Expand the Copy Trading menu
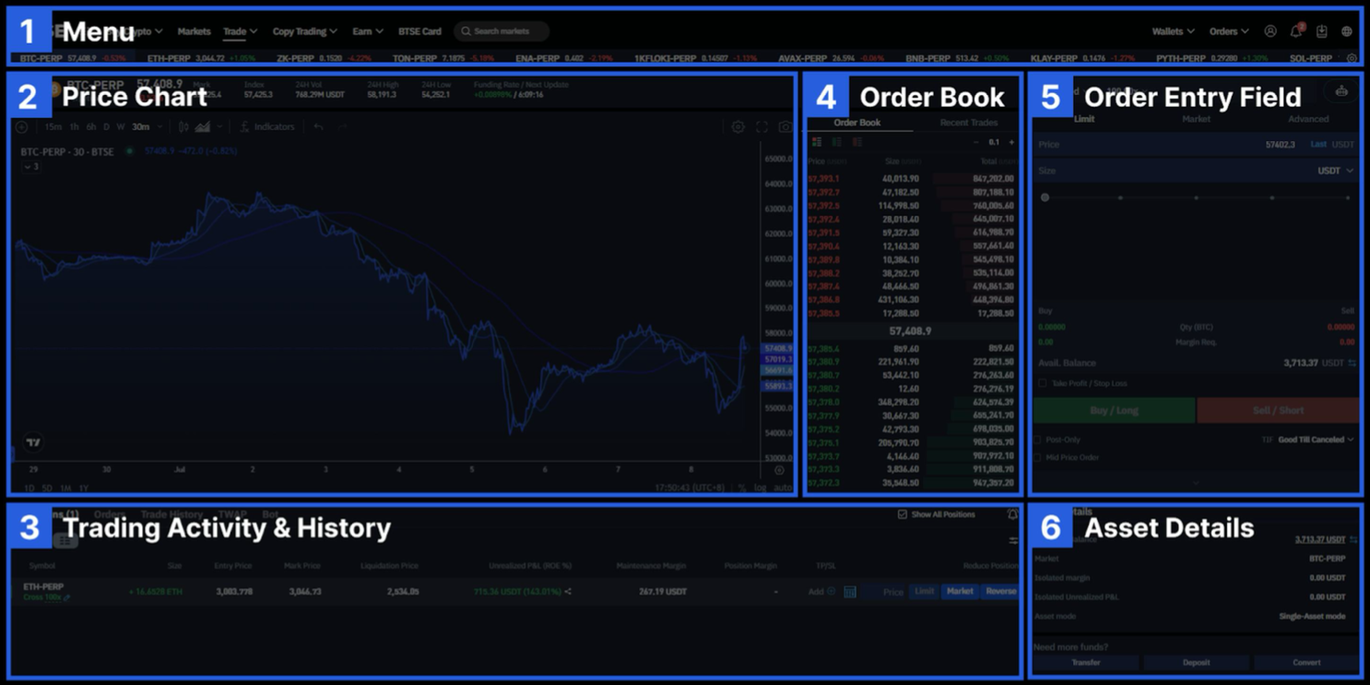Screen dimensions: 1370x685 pyautogui.click(x=304, y=31)
